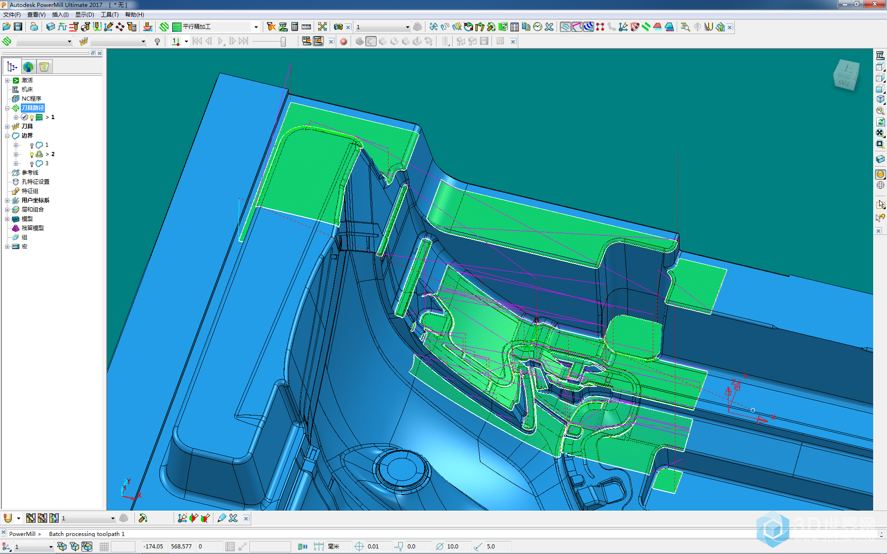
Task: Open the 显示(D) menu
Action: (85, 15)
